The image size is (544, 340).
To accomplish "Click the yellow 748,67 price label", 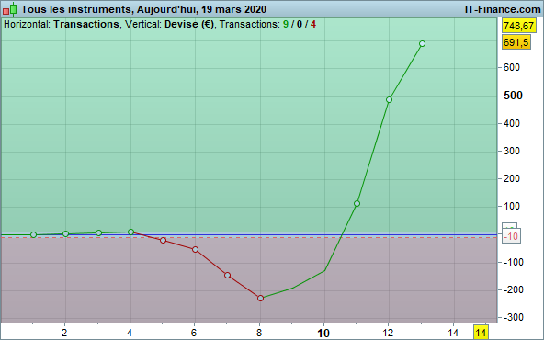I will point(518,26).
